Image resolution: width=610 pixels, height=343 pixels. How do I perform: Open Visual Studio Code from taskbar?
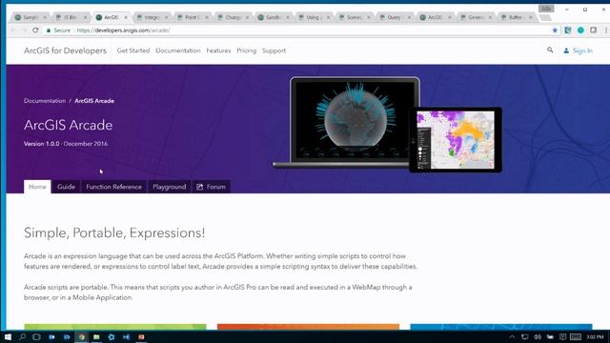tap(127, 336)
